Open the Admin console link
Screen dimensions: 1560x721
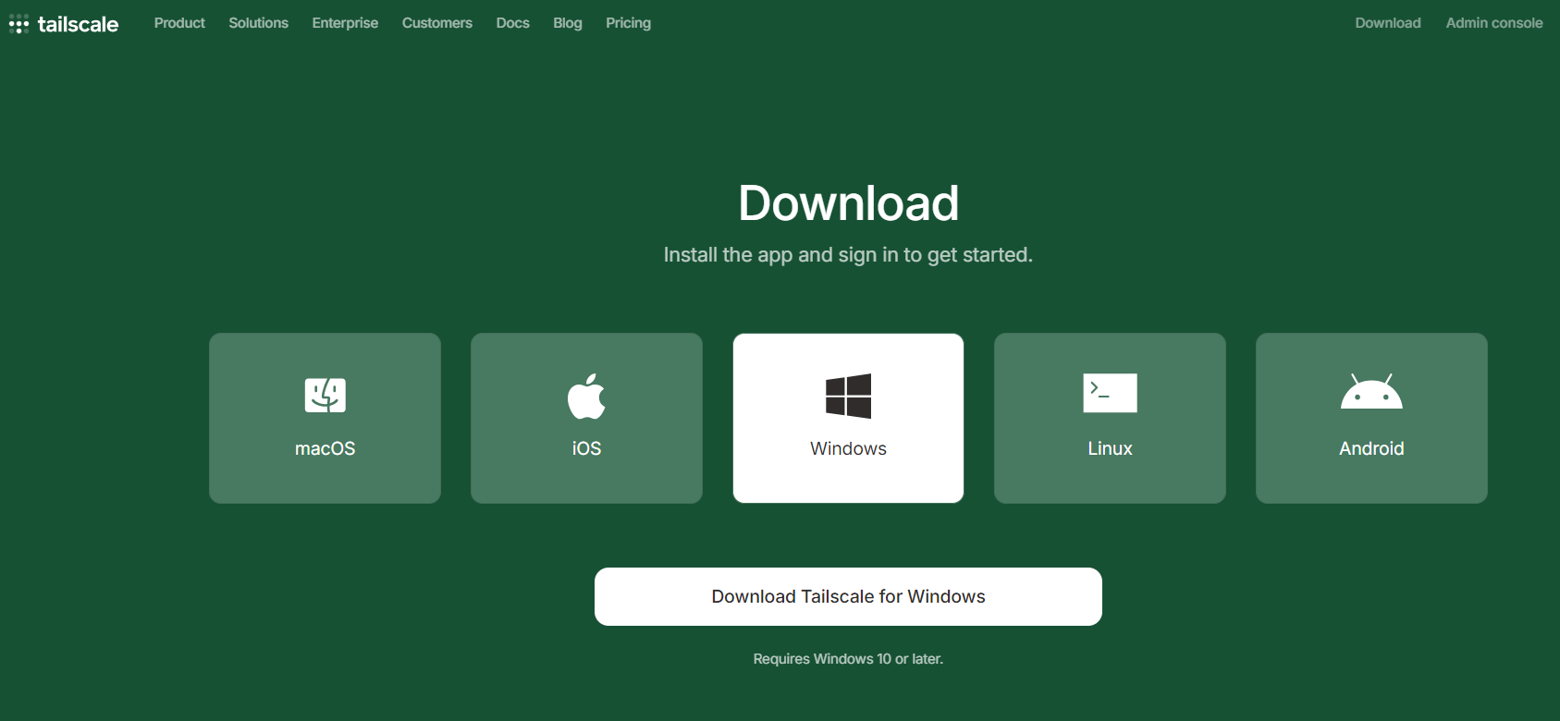click(x=1494, y=23)
